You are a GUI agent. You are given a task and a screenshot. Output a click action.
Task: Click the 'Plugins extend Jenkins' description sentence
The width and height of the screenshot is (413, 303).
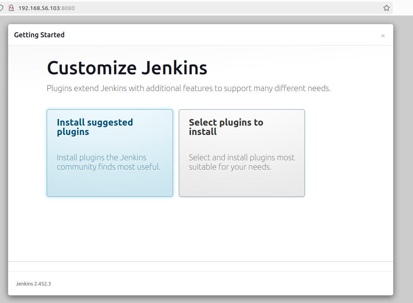[189, 88]
